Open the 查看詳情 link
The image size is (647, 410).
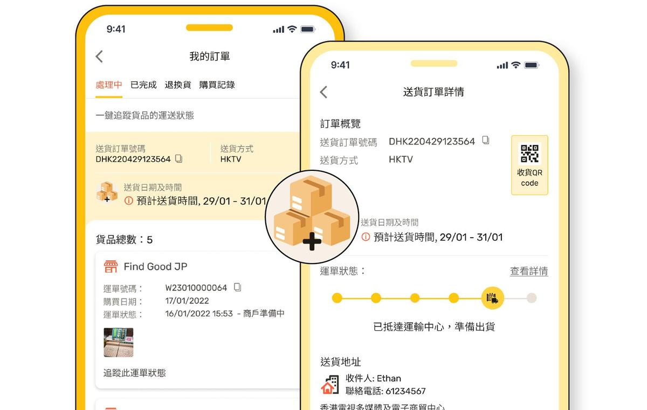pyautogui.click(x=529, y=271)
